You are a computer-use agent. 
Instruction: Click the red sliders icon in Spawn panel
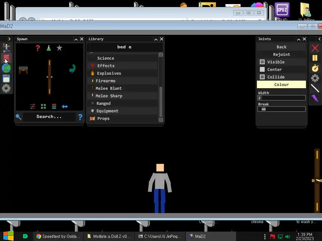(33, 106)
